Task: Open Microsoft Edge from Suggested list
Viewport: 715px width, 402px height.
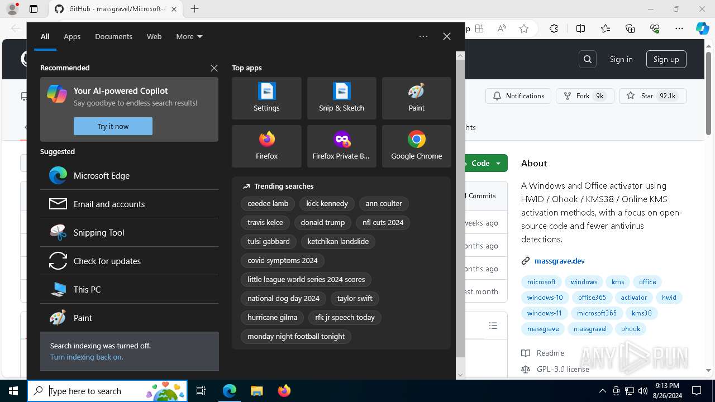Action: point(129,175)
